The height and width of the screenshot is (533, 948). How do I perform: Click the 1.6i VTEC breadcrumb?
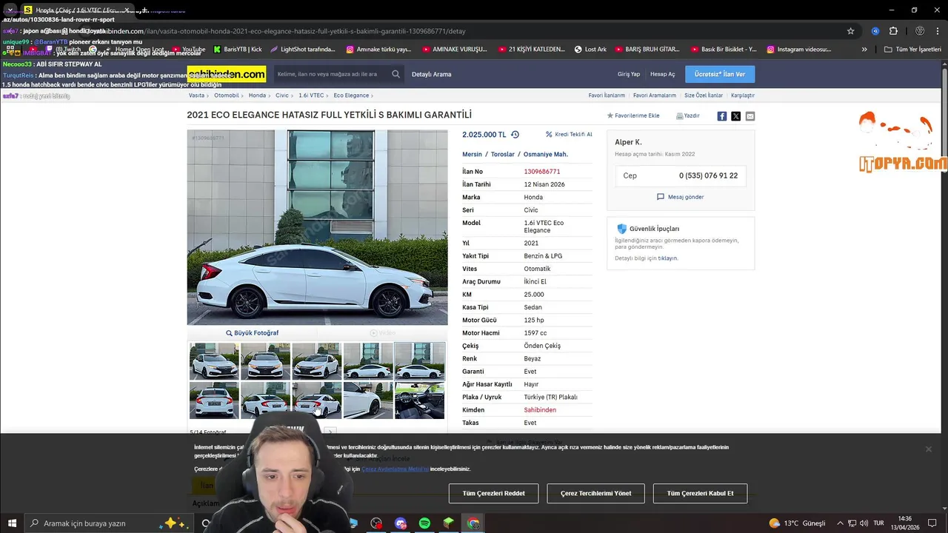coord(311,95)
